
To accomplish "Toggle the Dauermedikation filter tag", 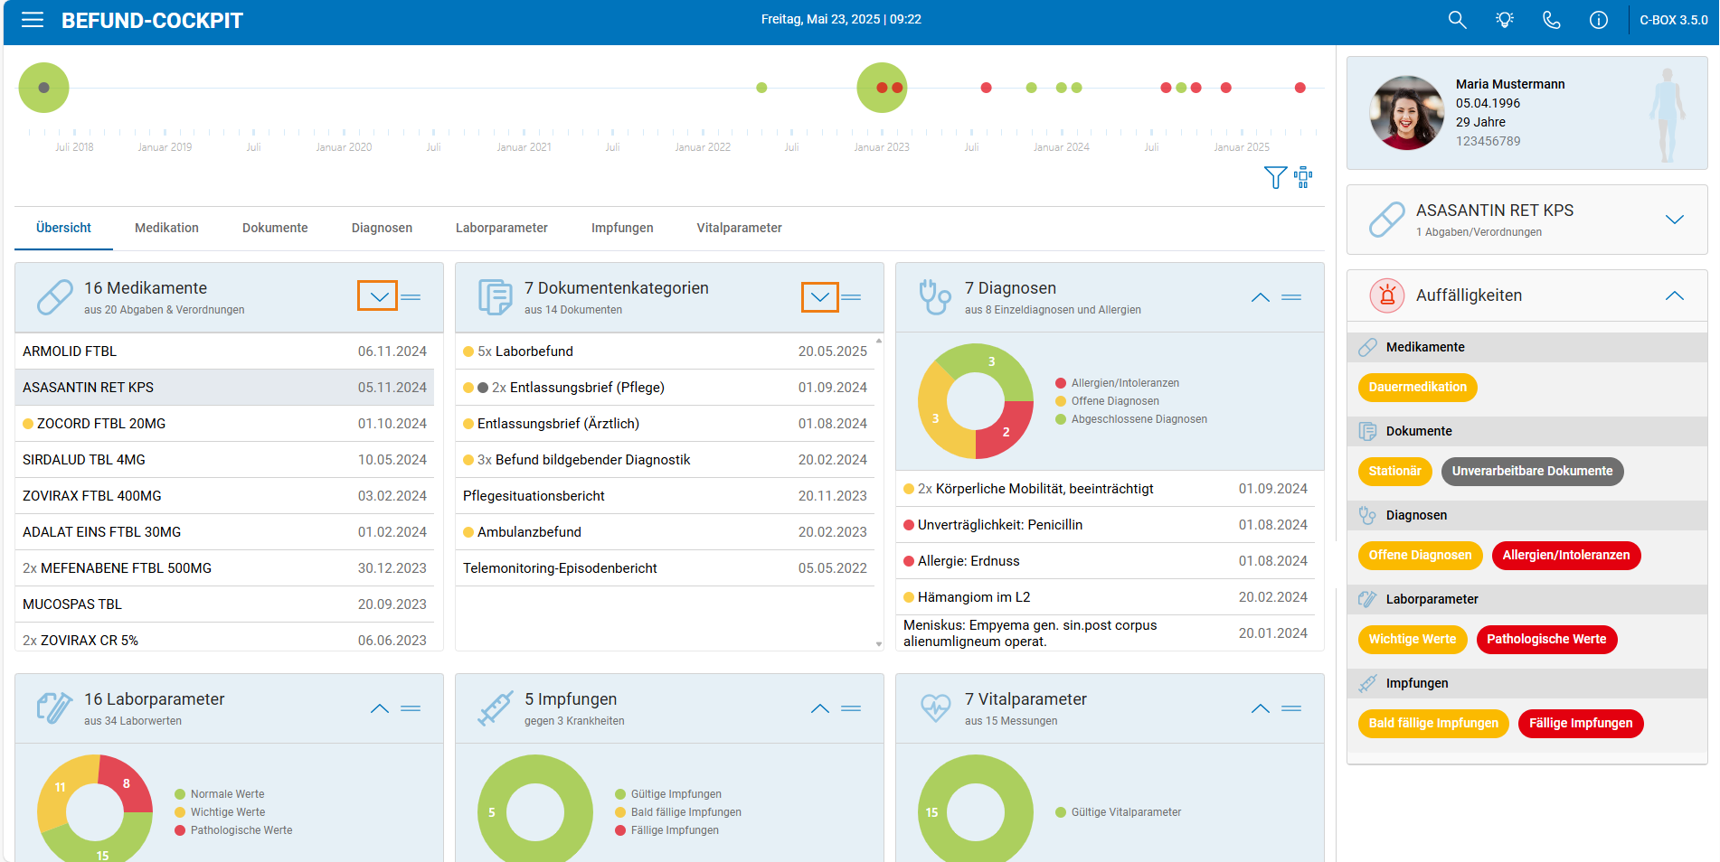I will coord(1417,387).
